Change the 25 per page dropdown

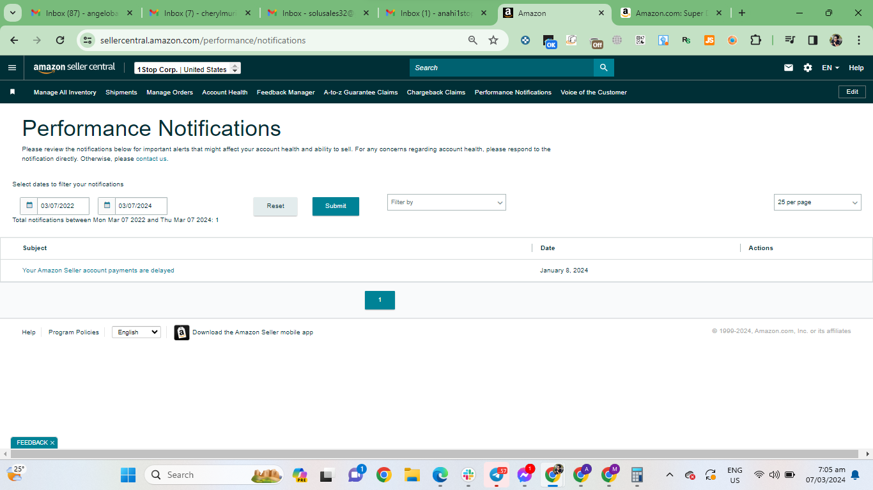click(x=817, y=202)
